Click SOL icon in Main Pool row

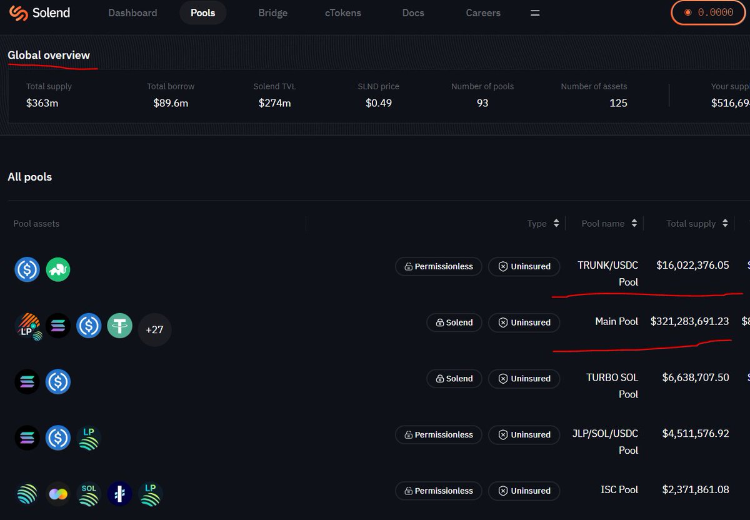(58, 326)
